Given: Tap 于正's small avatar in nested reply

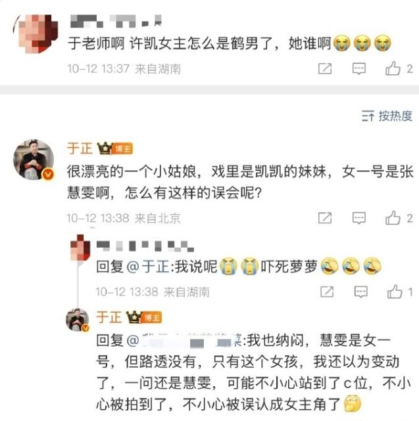Looking at the screenshot, I should (78, 319).
